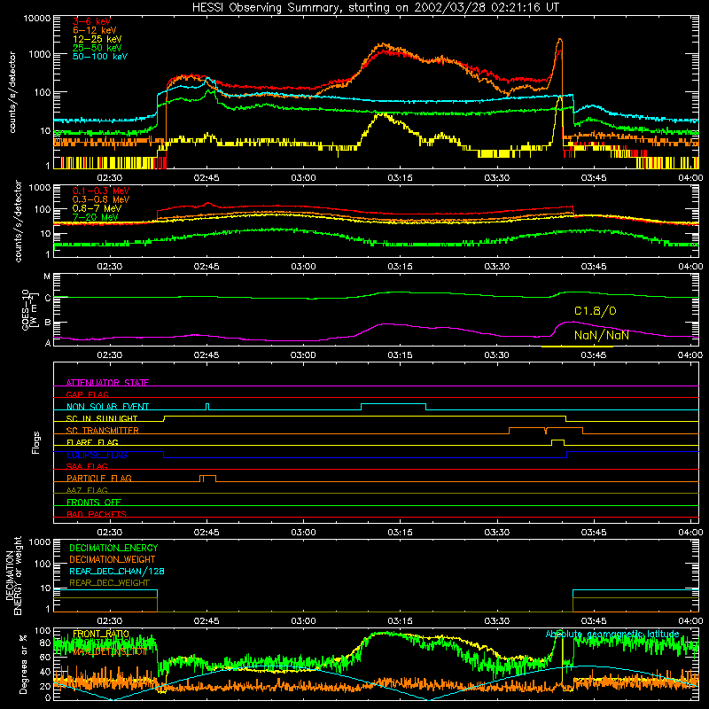Select the GAP_FLAG label
Image resolution: width=709 pixels, height=709 pixels.
[x=87, y=394]
